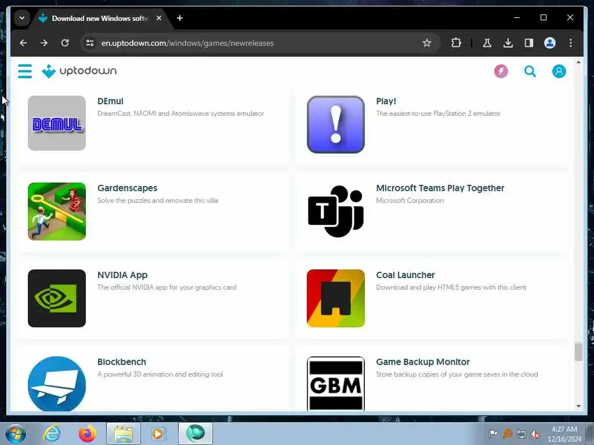Click 'Microsoft Corporation' text
This screenshot has width=594, height=445.
pyautogui.click(x=410, y=200)
